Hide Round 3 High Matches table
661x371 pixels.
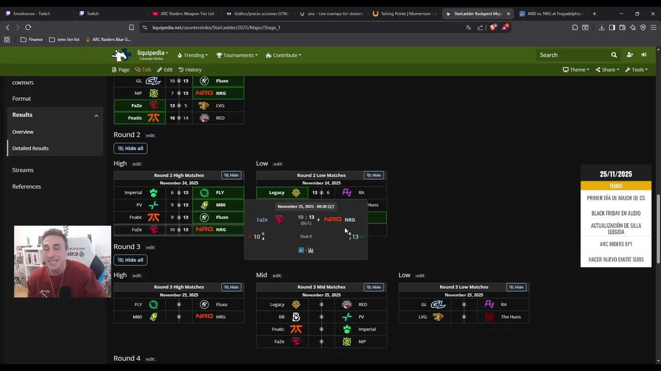231,287
